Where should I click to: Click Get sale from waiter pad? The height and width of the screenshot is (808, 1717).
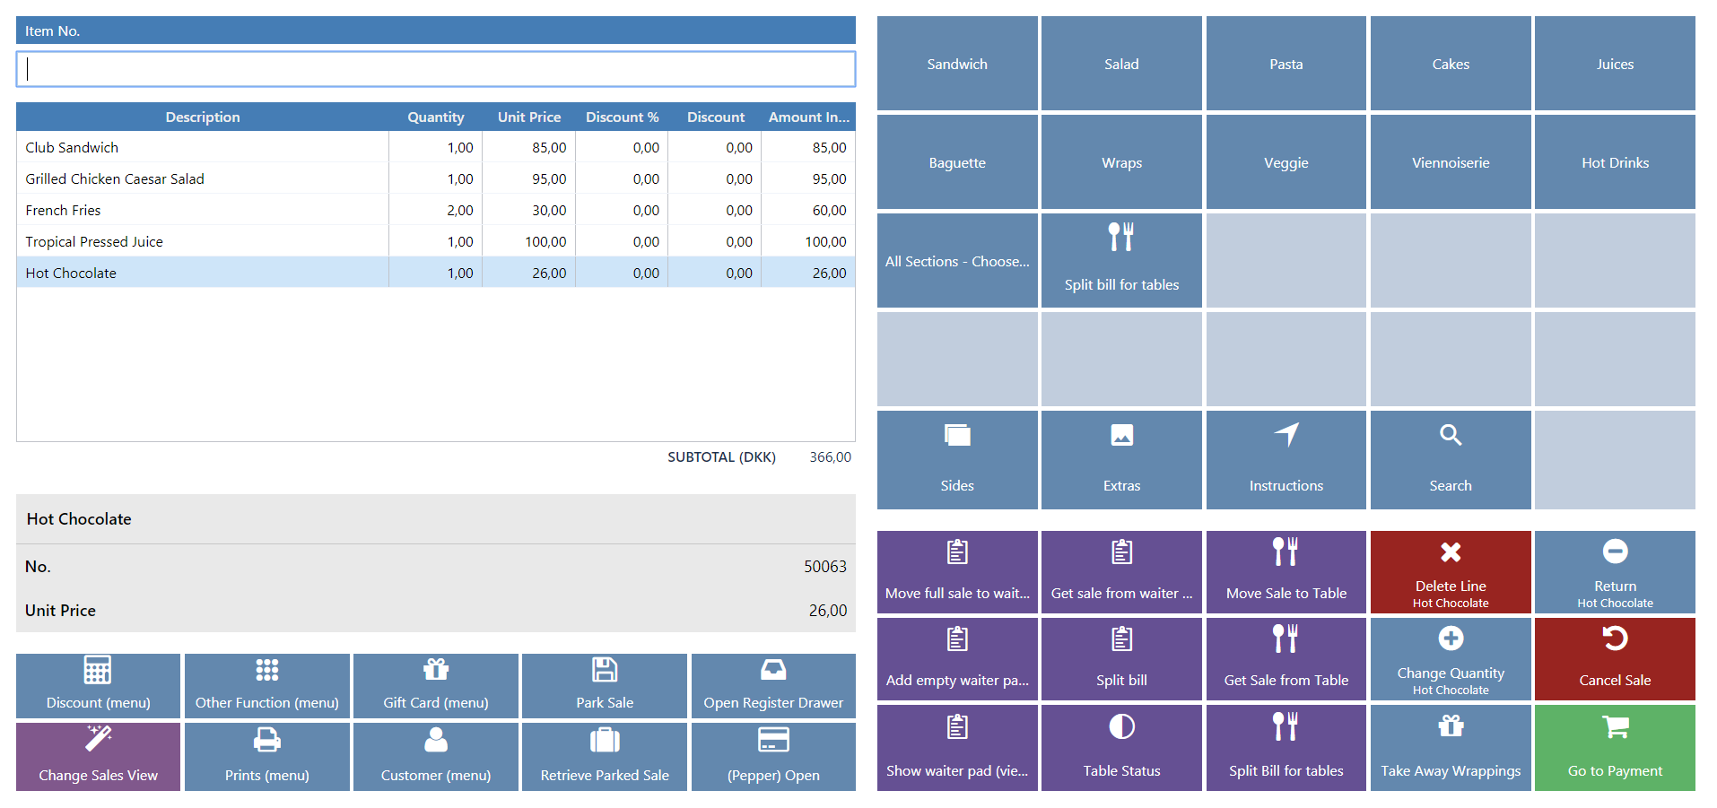[1121, 572]
